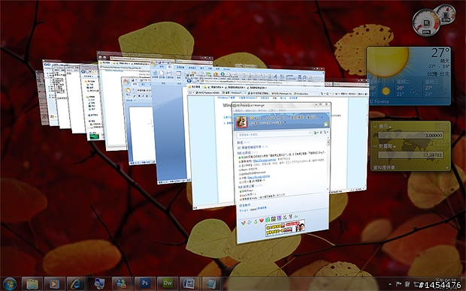Click the Messenger profile picture

point(242,121)
